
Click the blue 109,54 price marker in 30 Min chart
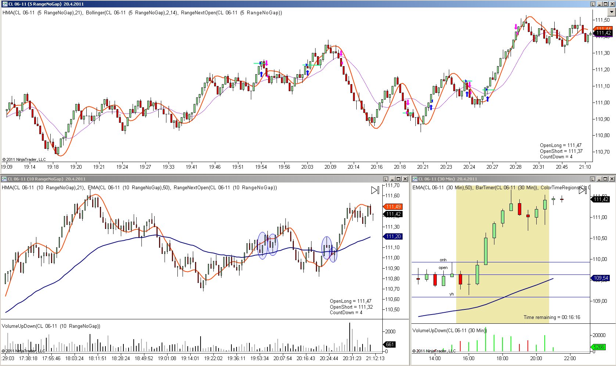pyautogui.click(x=600, y=278)
